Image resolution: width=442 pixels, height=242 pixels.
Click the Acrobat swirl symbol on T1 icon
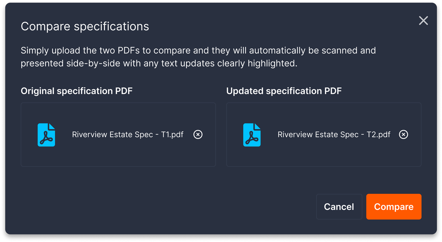[x=47, y=138]
